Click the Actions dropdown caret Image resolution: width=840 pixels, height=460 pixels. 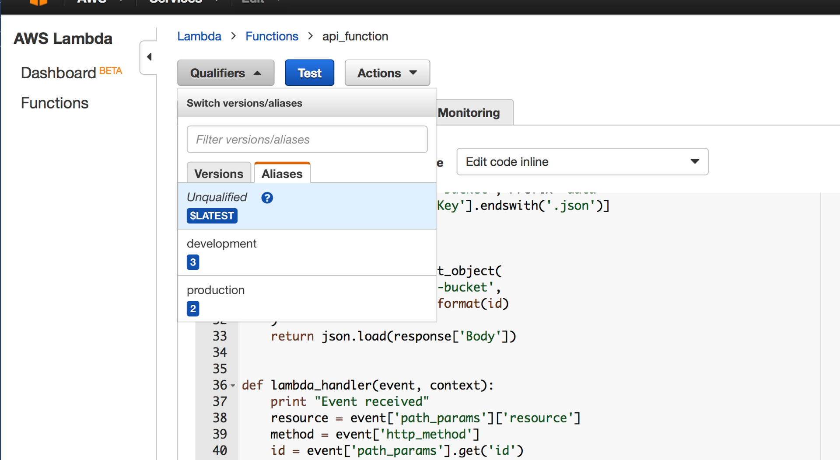click(x=413, y=73)
